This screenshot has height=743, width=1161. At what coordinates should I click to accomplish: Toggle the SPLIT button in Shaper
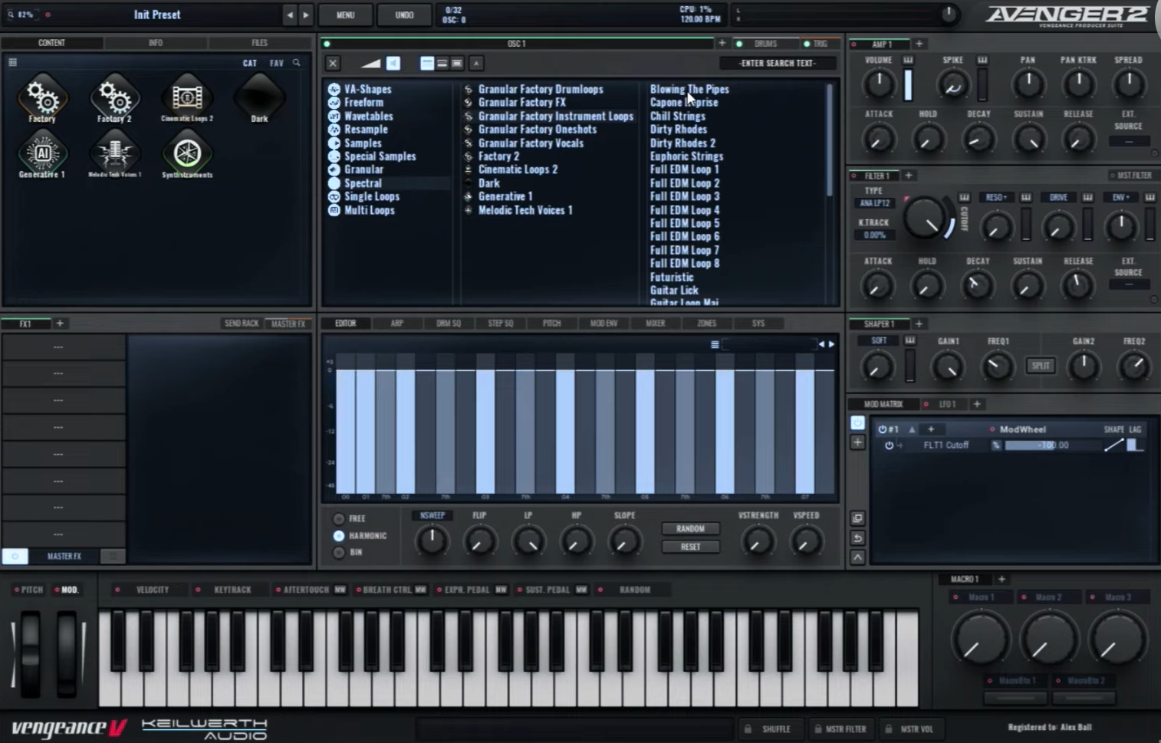coord(1041,366)
